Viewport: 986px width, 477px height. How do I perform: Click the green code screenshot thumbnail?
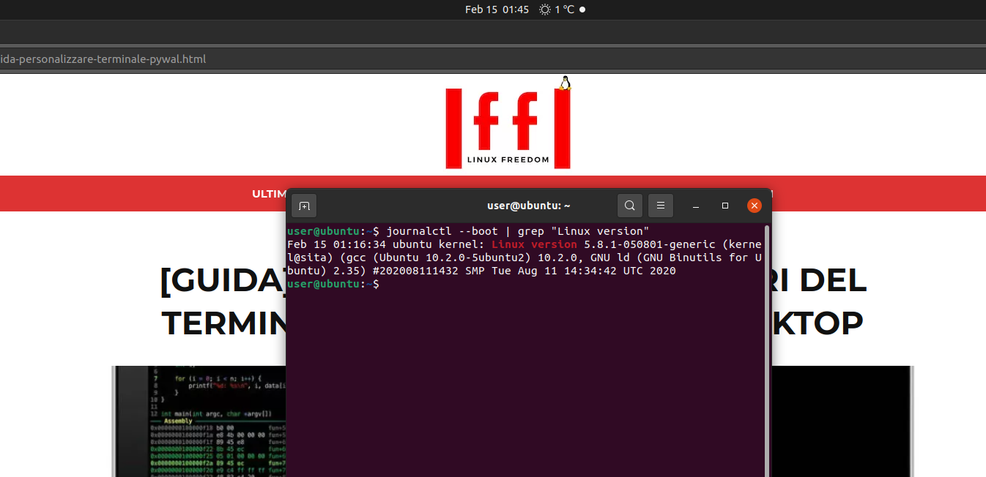pyautogui.click(x=198, y=421)
